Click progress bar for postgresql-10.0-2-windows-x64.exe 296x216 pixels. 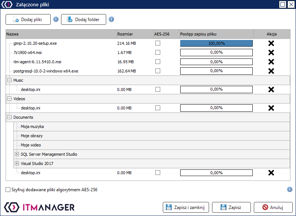click(x=216, y=71)
